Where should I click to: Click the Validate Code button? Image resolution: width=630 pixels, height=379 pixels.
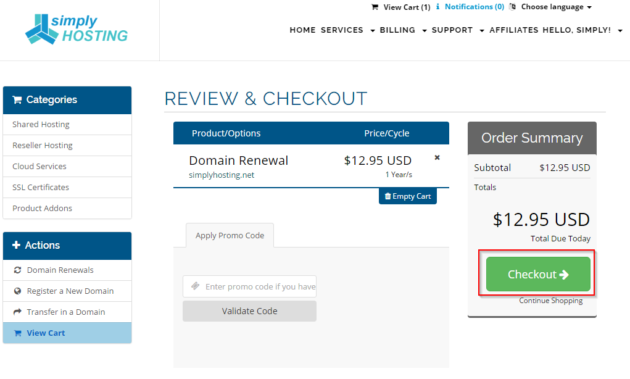coord(249,311)
